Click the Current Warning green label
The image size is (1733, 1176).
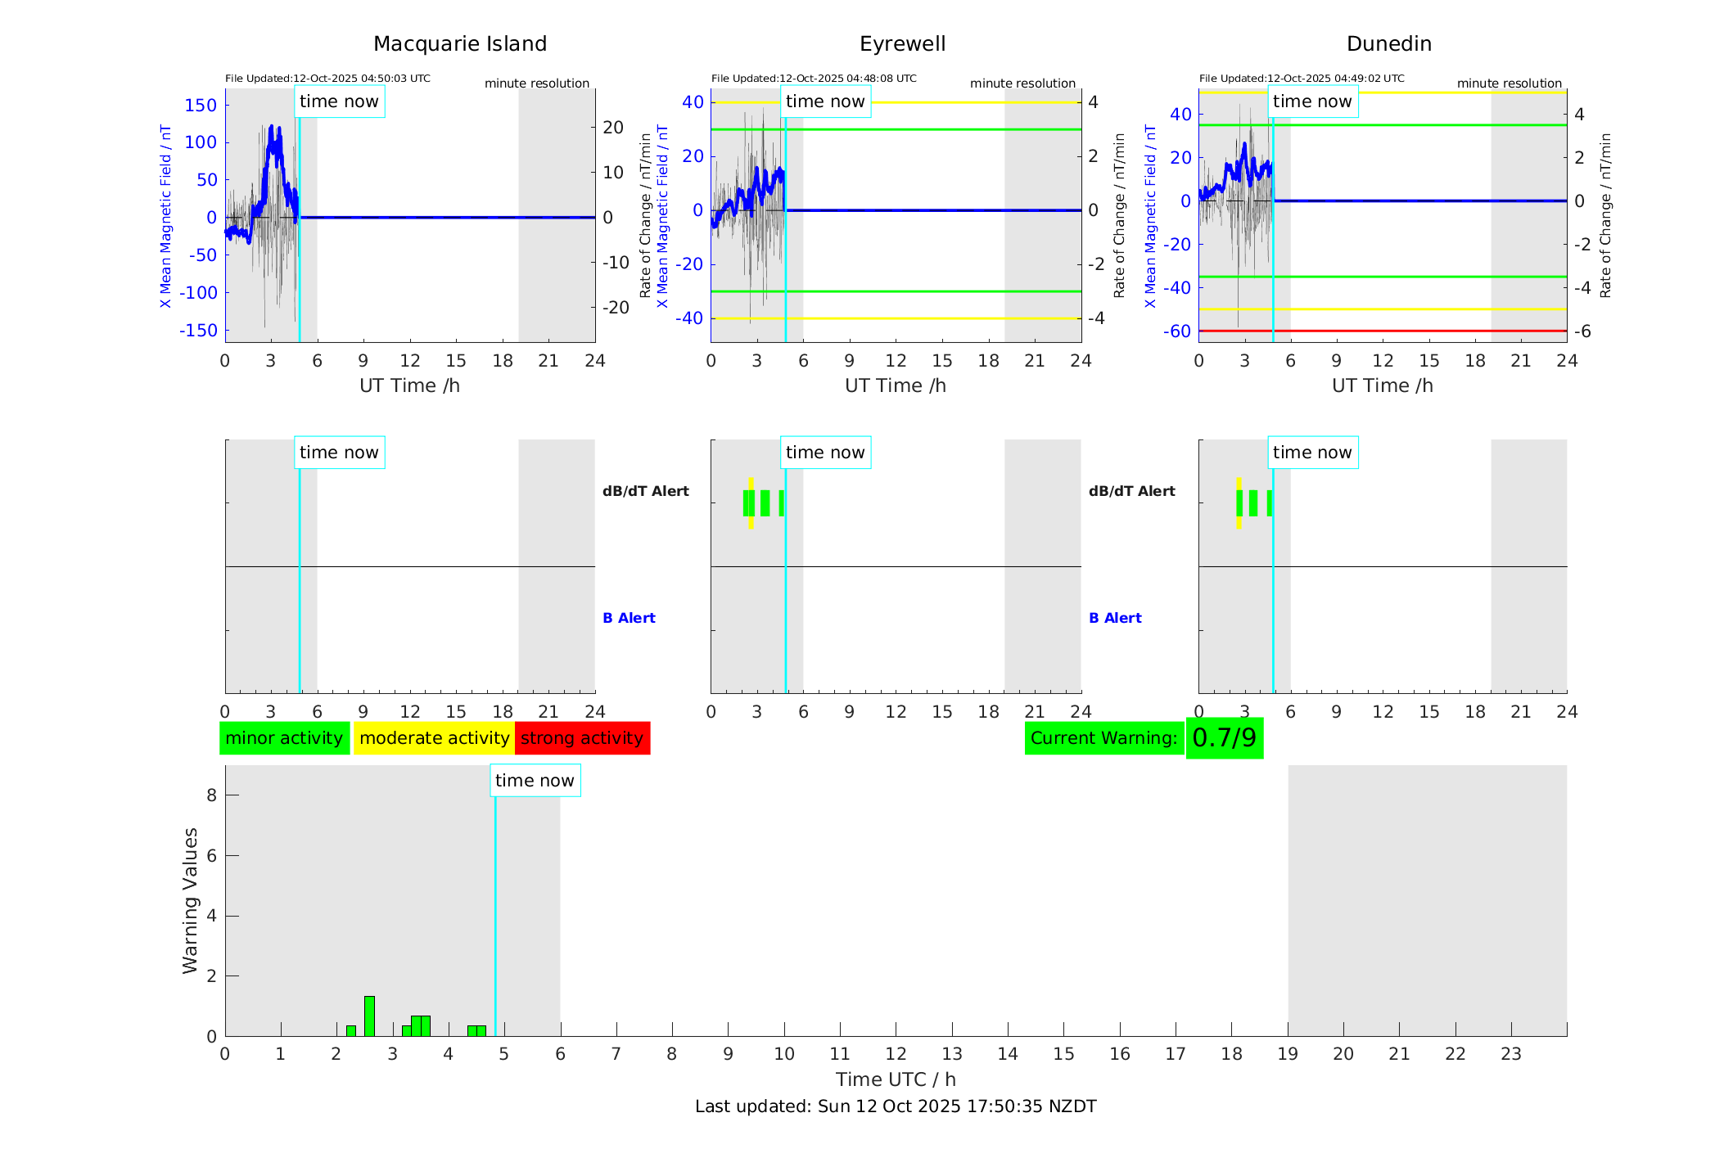tap(1103, 738)
